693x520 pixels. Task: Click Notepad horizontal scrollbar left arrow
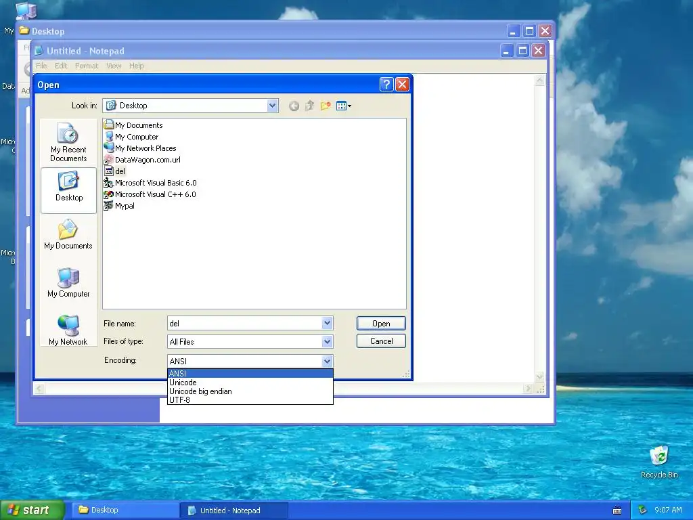39,389
